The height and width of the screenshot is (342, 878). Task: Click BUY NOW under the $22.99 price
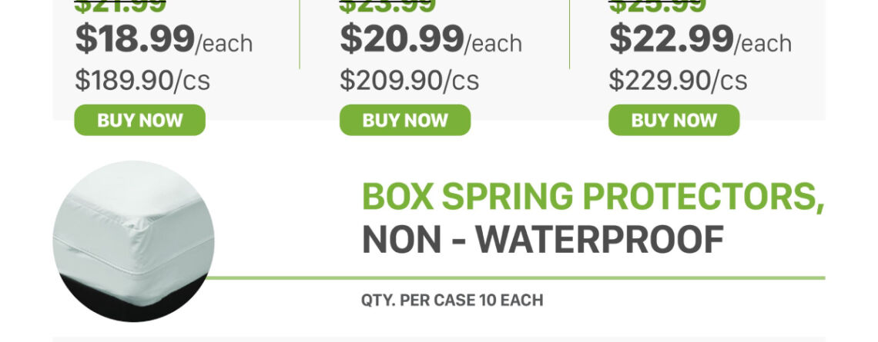coord(674,120)
